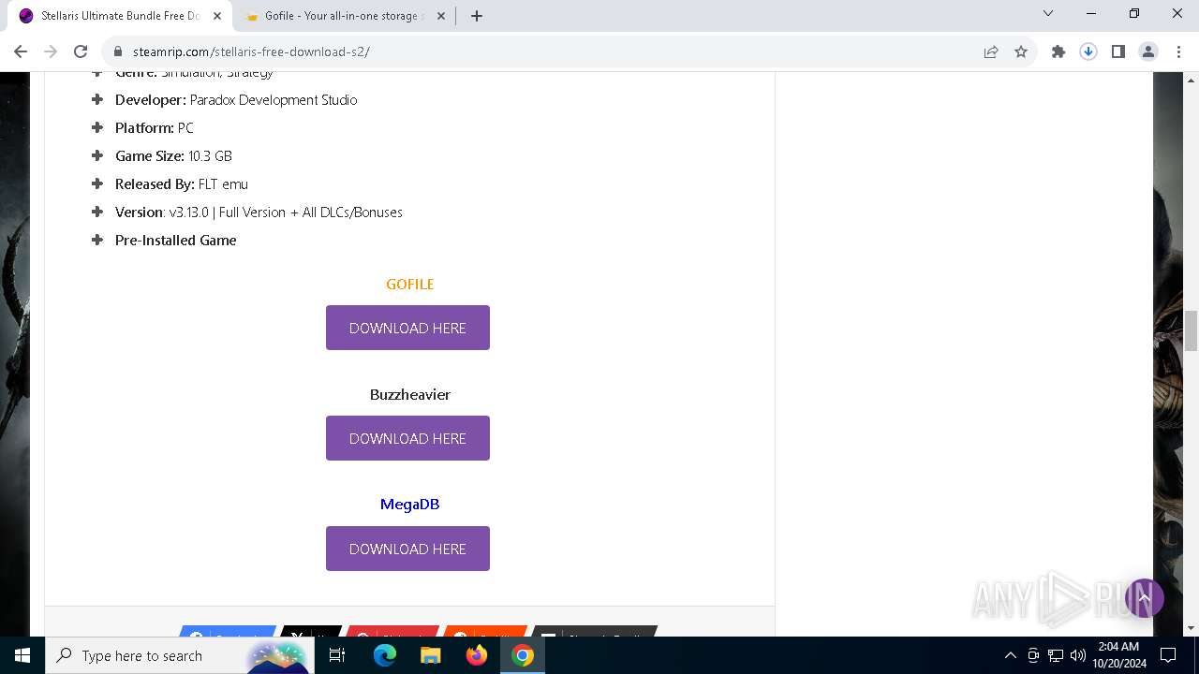
Task: Click the Version v3.13.0 line
Action: (x=259, y=212)
